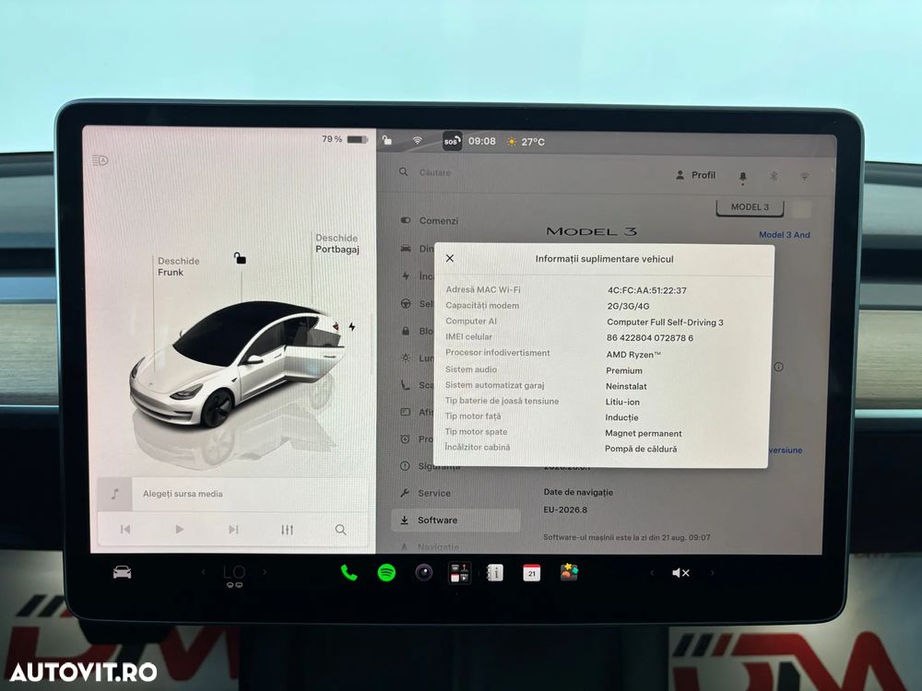Open the Comenzi menu

pos(430,221)
